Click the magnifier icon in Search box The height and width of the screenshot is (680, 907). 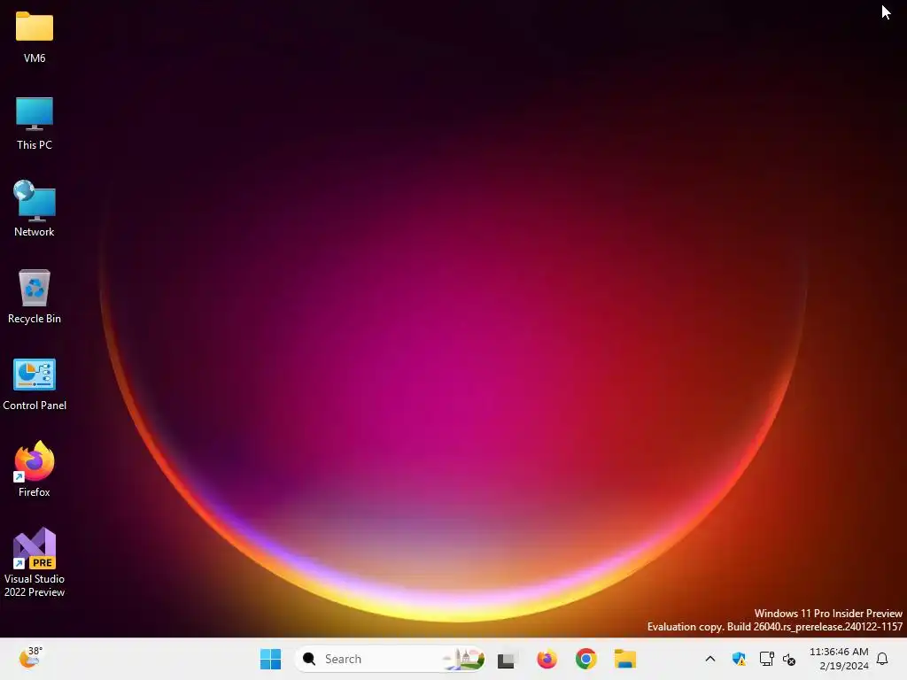click(309, 659)
